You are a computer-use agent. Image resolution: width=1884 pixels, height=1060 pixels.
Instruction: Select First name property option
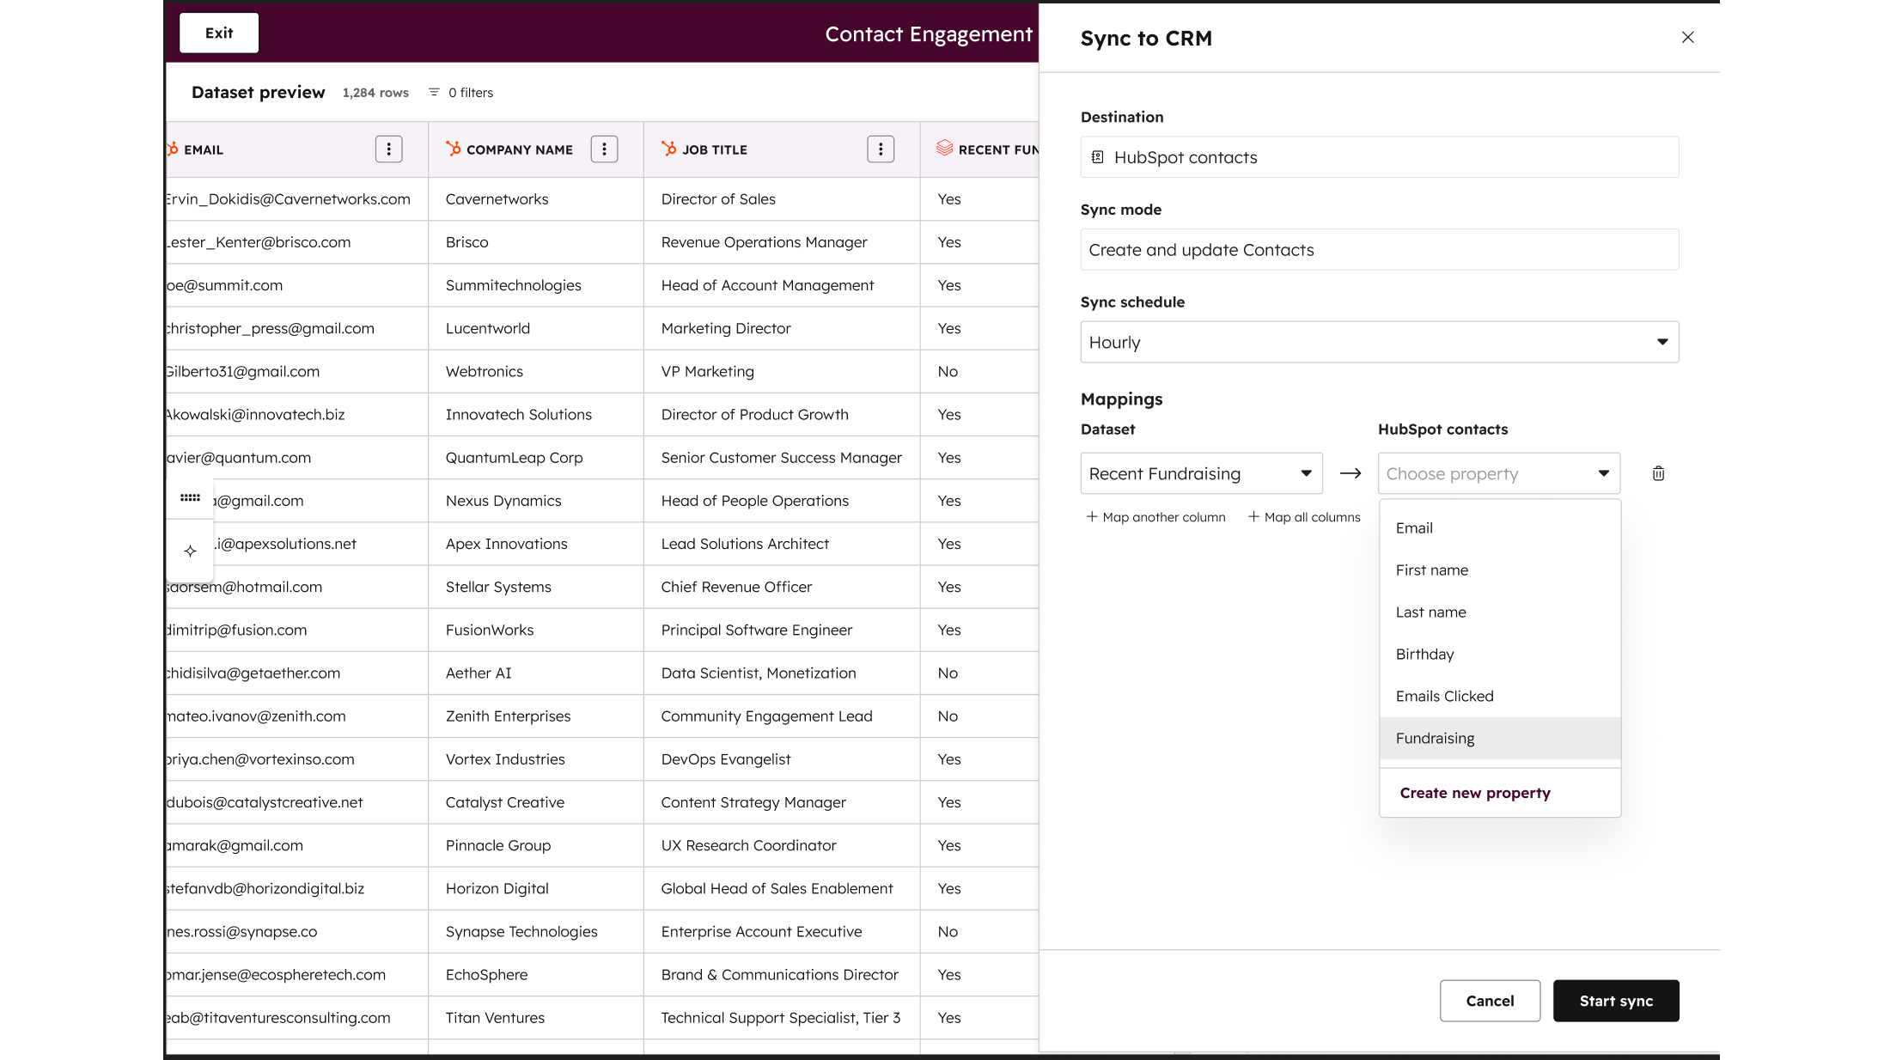[x=1431, y=570]
